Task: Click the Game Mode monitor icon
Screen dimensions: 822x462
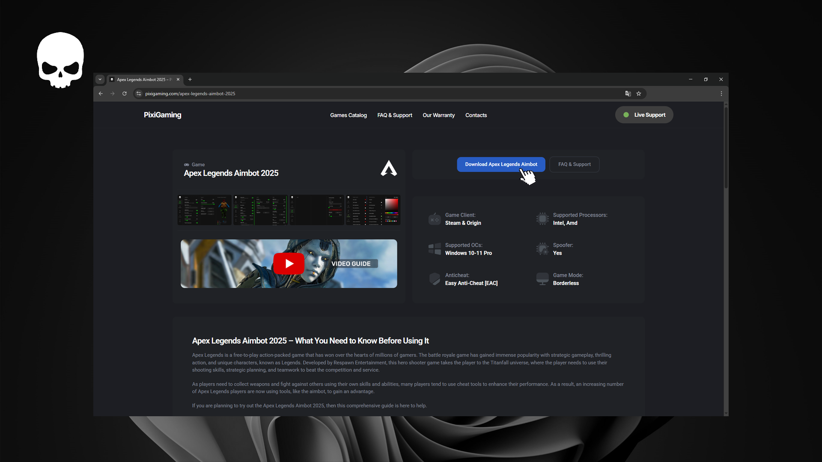Action: pos(542,279)
